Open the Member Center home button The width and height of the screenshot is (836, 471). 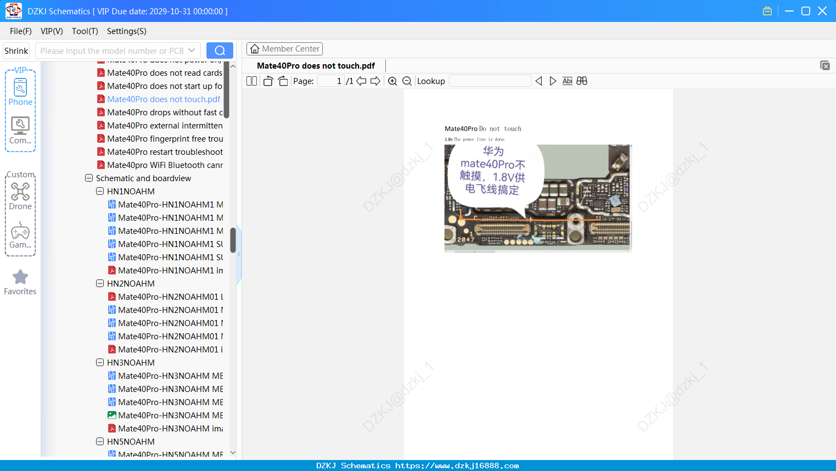point(284,49)
